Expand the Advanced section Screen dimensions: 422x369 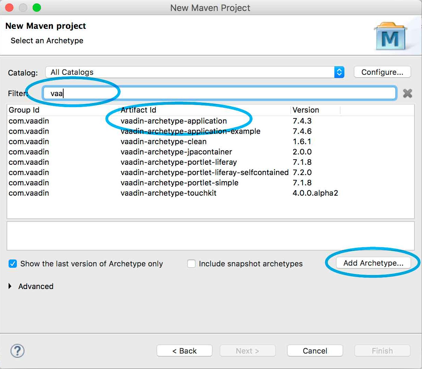pyautogui.click(x=10, y=286)
